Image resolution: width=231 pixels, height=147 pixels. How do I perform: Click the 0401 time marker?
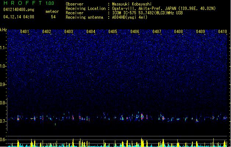pyautogui.click(x=25, y=32)
